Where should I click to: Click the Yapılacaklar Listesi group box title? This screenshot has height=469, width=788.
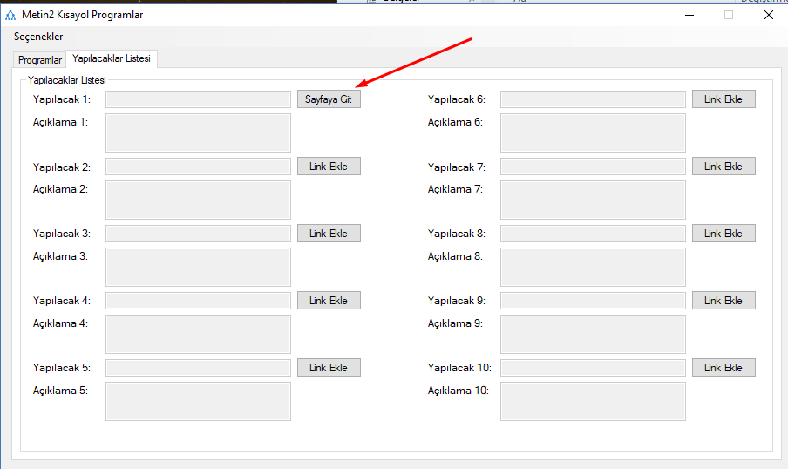67,80
